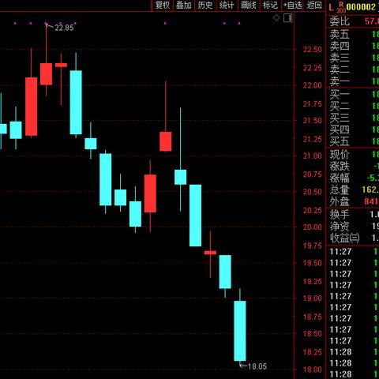The width and height of the screenshot is (379, 379).
Task: Click the 收益(三) earnings label
Action: [344, 238]
